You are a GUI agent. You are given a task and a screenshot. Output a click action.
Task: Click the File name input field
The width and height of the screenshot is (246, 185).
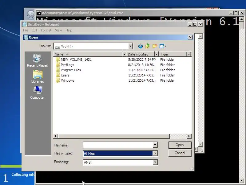click(x=118, y=145)
